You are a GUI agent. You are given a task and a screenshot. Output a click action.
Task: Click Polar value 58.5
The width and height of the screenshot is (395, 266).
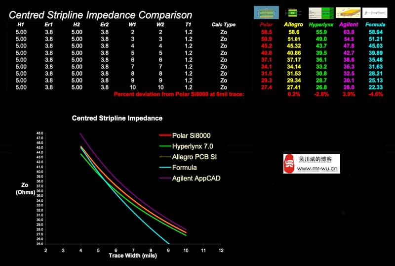[267, 32]
